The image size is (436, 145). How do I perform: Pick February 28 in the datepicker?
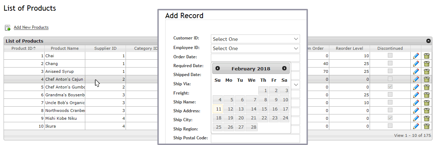[252, 127]
